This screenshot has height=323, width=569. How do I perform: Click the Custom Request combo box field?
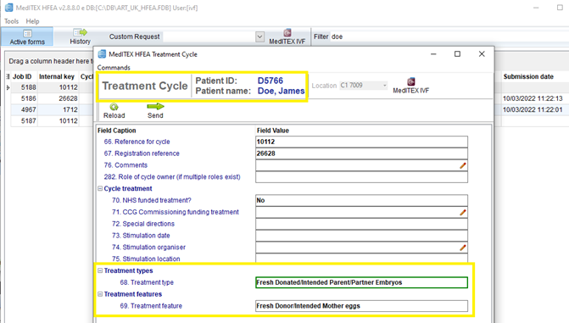click(209, 36)
